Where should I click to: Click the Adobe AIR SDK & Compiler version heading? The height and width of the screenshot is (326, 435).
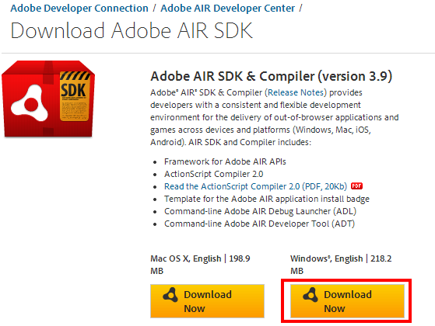point(272,76)
